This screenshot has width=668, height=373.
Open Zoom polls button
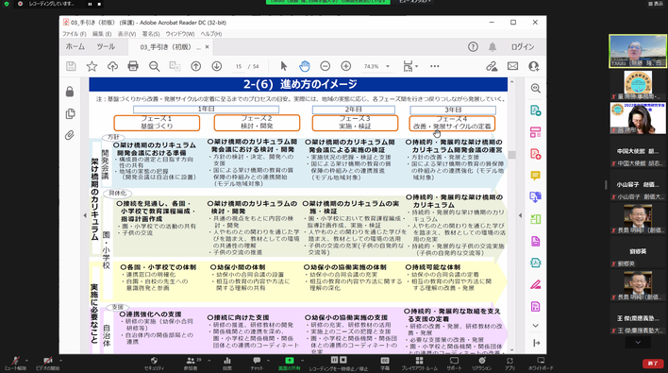coord(227,363)
